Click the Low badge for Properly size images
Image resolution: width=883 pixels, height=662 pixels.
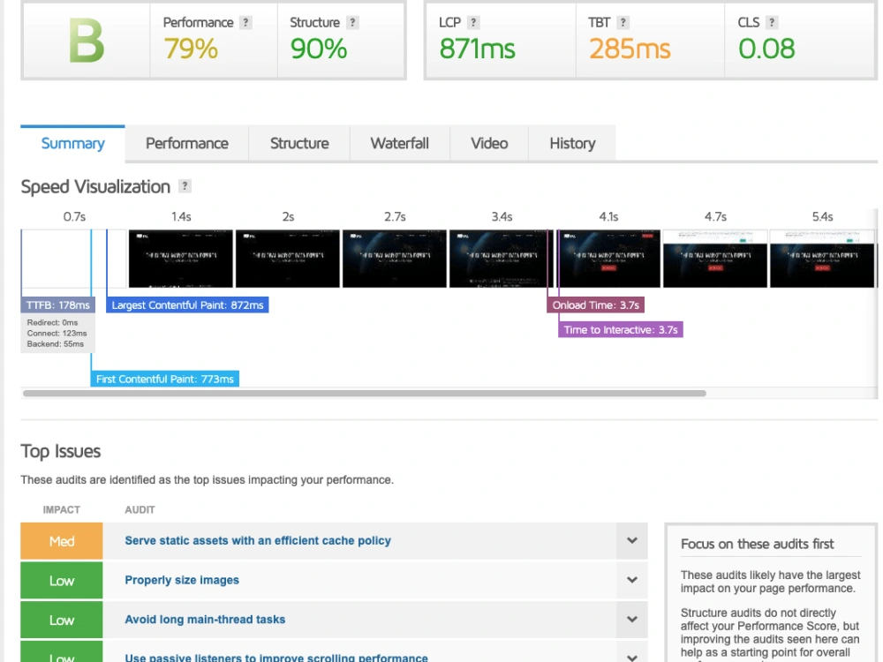tap(62, 581)
